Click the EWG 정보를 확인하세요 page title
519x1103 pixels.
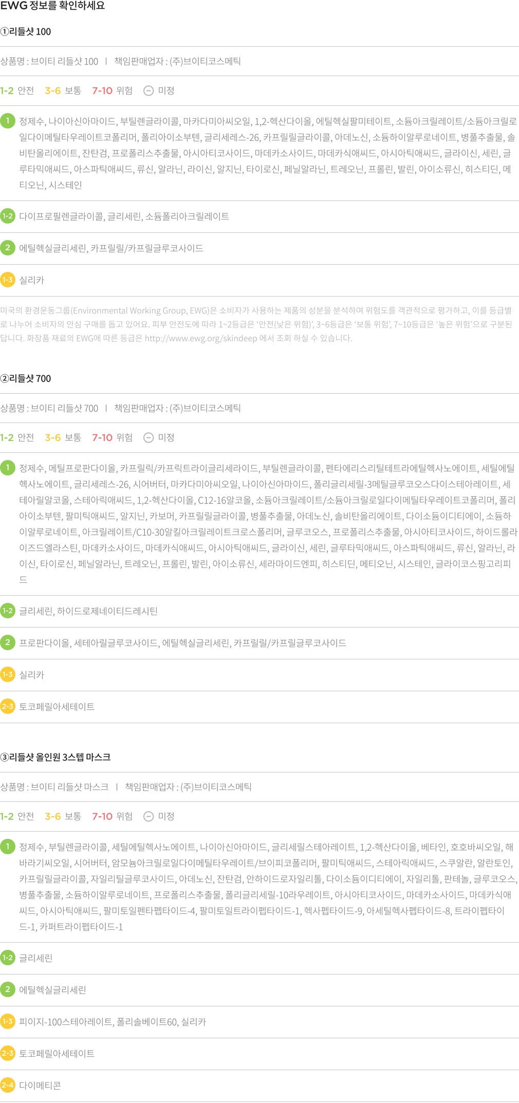[x=52, y=6]
